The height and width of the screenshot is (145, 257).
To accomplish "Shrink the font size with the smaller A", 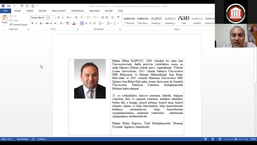I will point(63,17).
